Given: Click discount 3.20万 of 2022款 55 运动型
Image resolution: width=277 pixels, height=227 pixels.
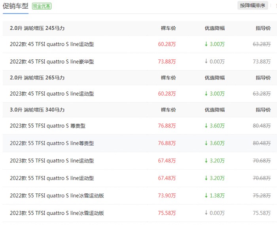Looking at the screenshot, I should point(214,178).
